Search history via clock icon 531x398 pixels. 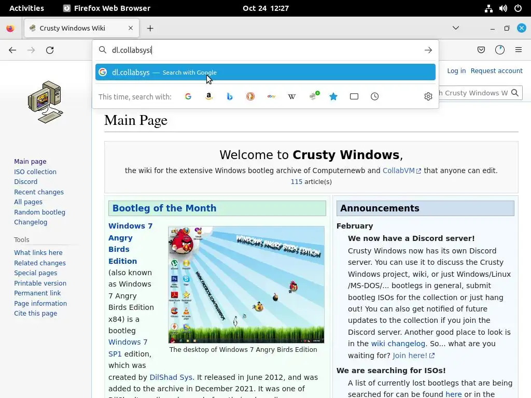pos(374,96)
